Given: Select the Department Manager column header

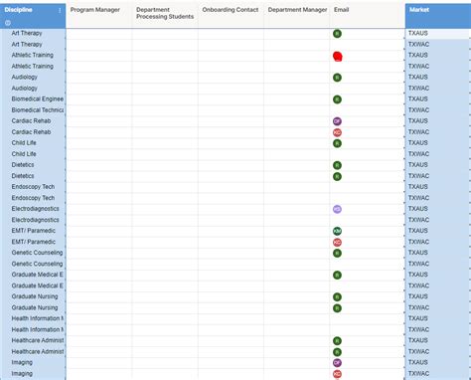Looking at the screenshot, I should [297, 16].
